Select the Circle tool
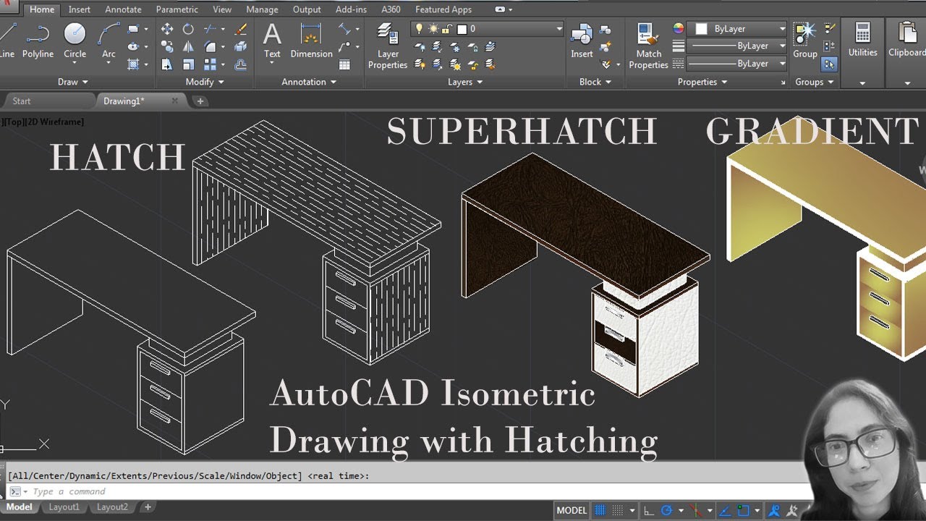 [x=75, y=41]
